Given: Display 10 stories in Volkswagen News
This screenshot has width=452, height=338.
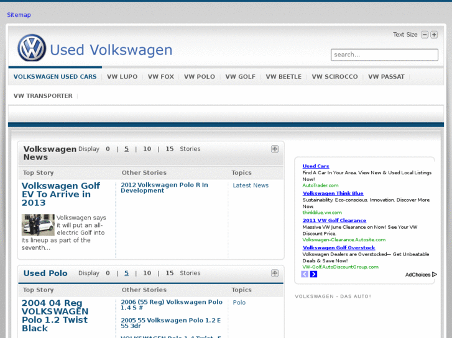Looking at the screenshot, I should [x=147, y=149].
